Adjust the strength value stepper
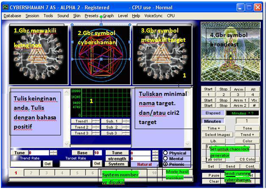The image size is (266, 191). coord(155,158)
